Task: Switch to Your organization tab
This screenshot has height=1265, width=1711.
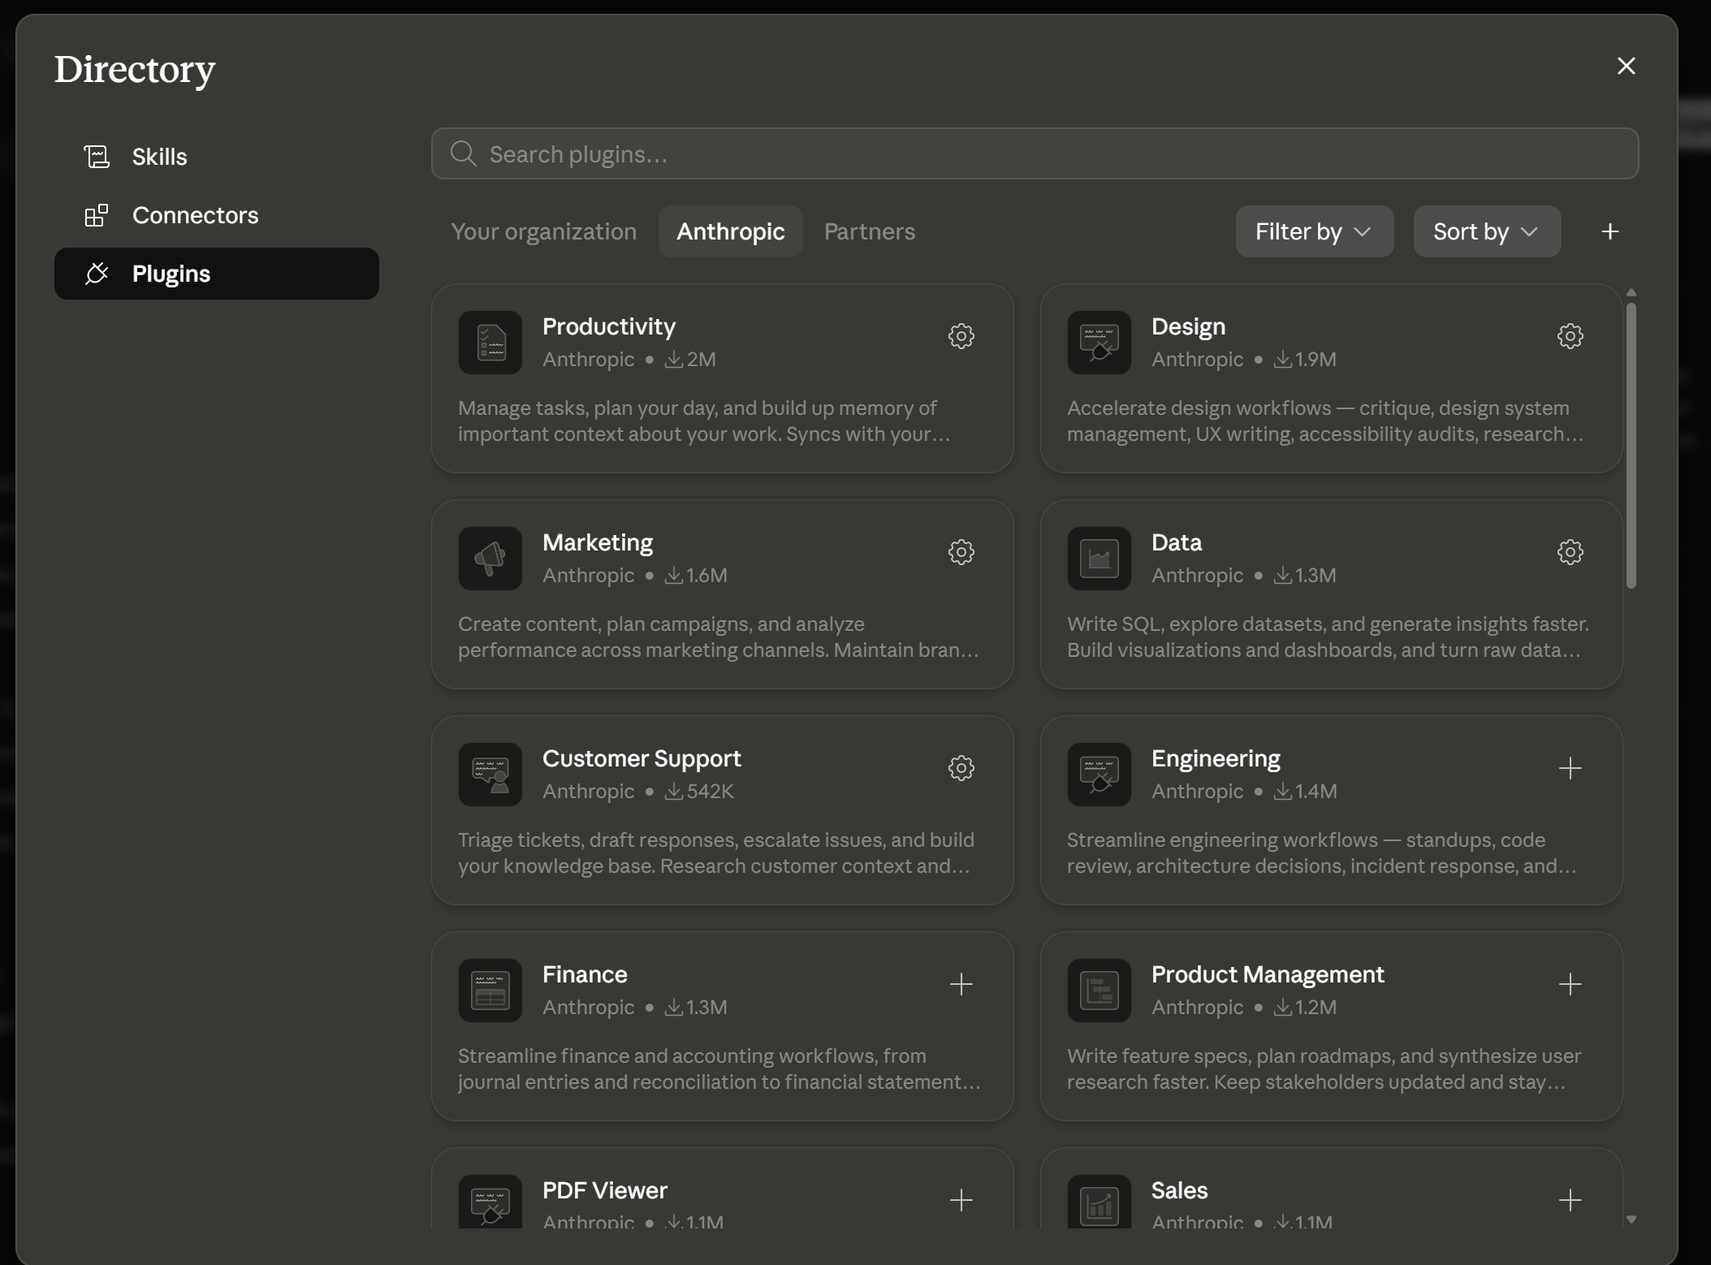Action: click(x=543, y=231)
